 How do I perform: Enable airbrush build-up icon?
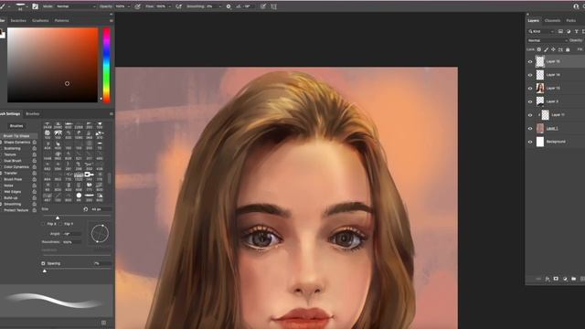pos(179,6)
